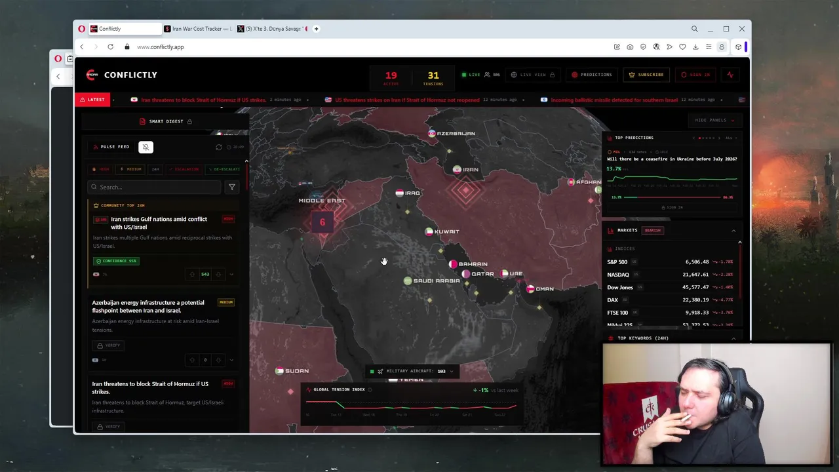Image resolution: width=839 pixels, height=472 pixels.
Task: Open US threatens strikes on Iran ticker headline
Action: (406, 100)
